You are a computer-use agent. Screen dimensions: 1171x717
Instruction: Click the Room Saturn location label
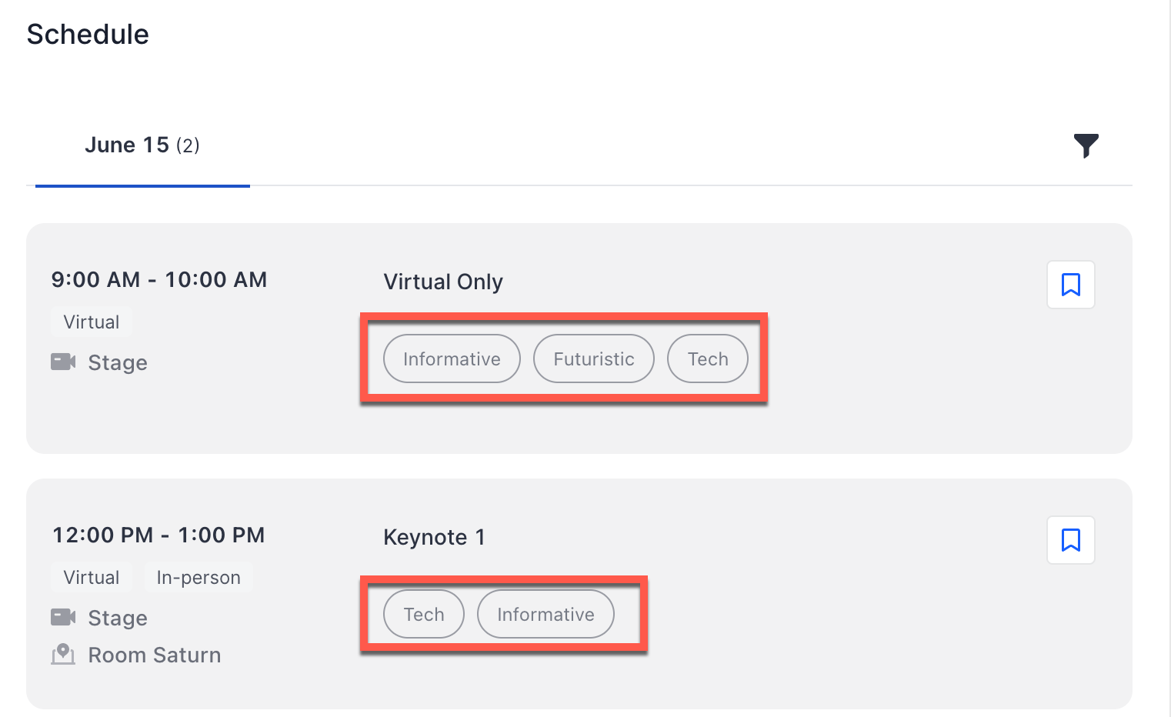155,655
